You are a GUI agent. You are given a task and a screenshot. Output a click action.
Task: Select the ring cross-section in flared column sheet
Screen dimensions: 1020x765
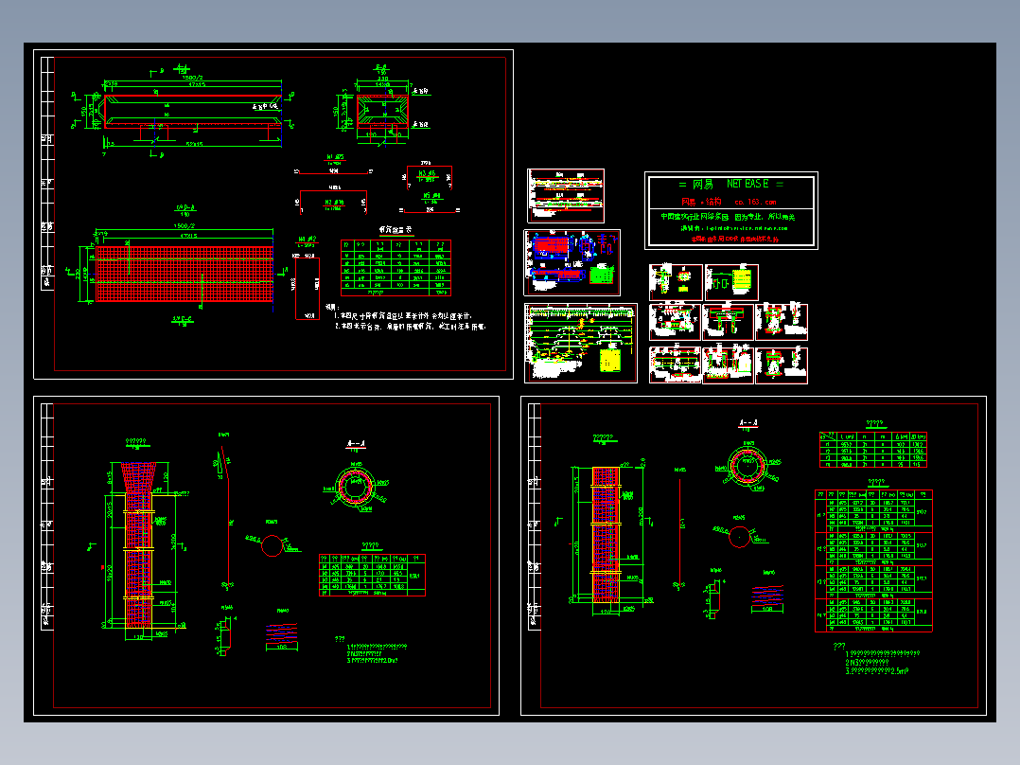click(x=355, y=486)
